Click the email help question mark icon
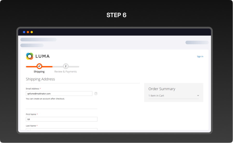The width and height of the screenshot is (233, 143). coord(96,93)
